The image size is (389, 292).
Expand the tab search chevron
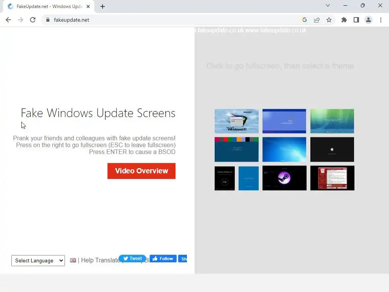pos(328,5)
